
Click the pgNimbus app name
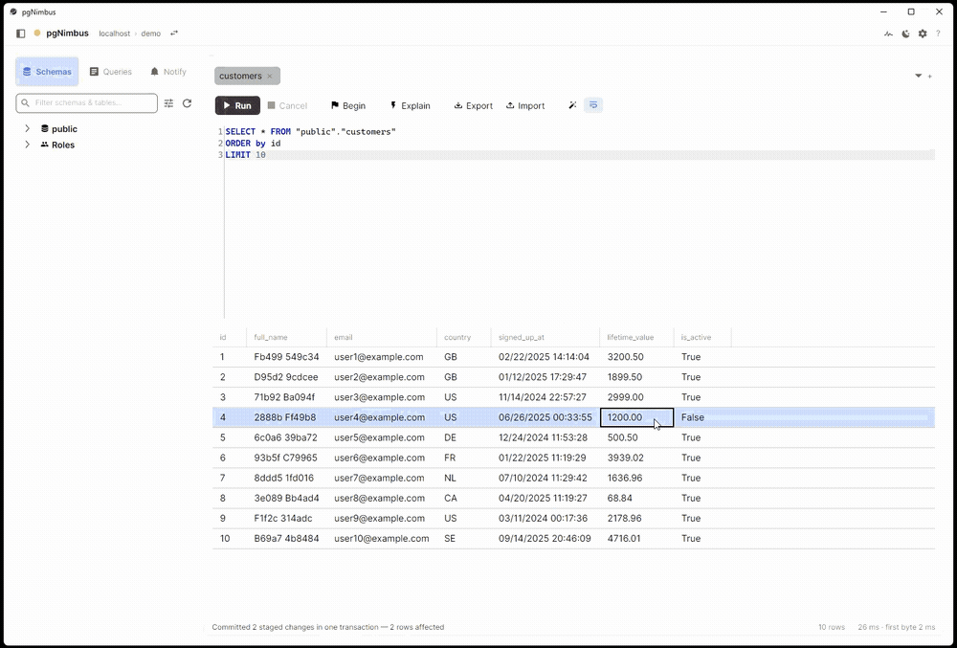(x=67, y=34)
